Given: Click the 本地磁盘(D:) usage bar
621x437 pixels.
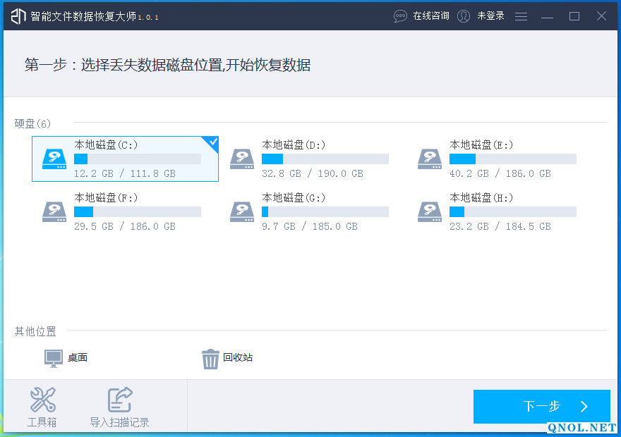Looking at the screenshot, I should (325, 159).
